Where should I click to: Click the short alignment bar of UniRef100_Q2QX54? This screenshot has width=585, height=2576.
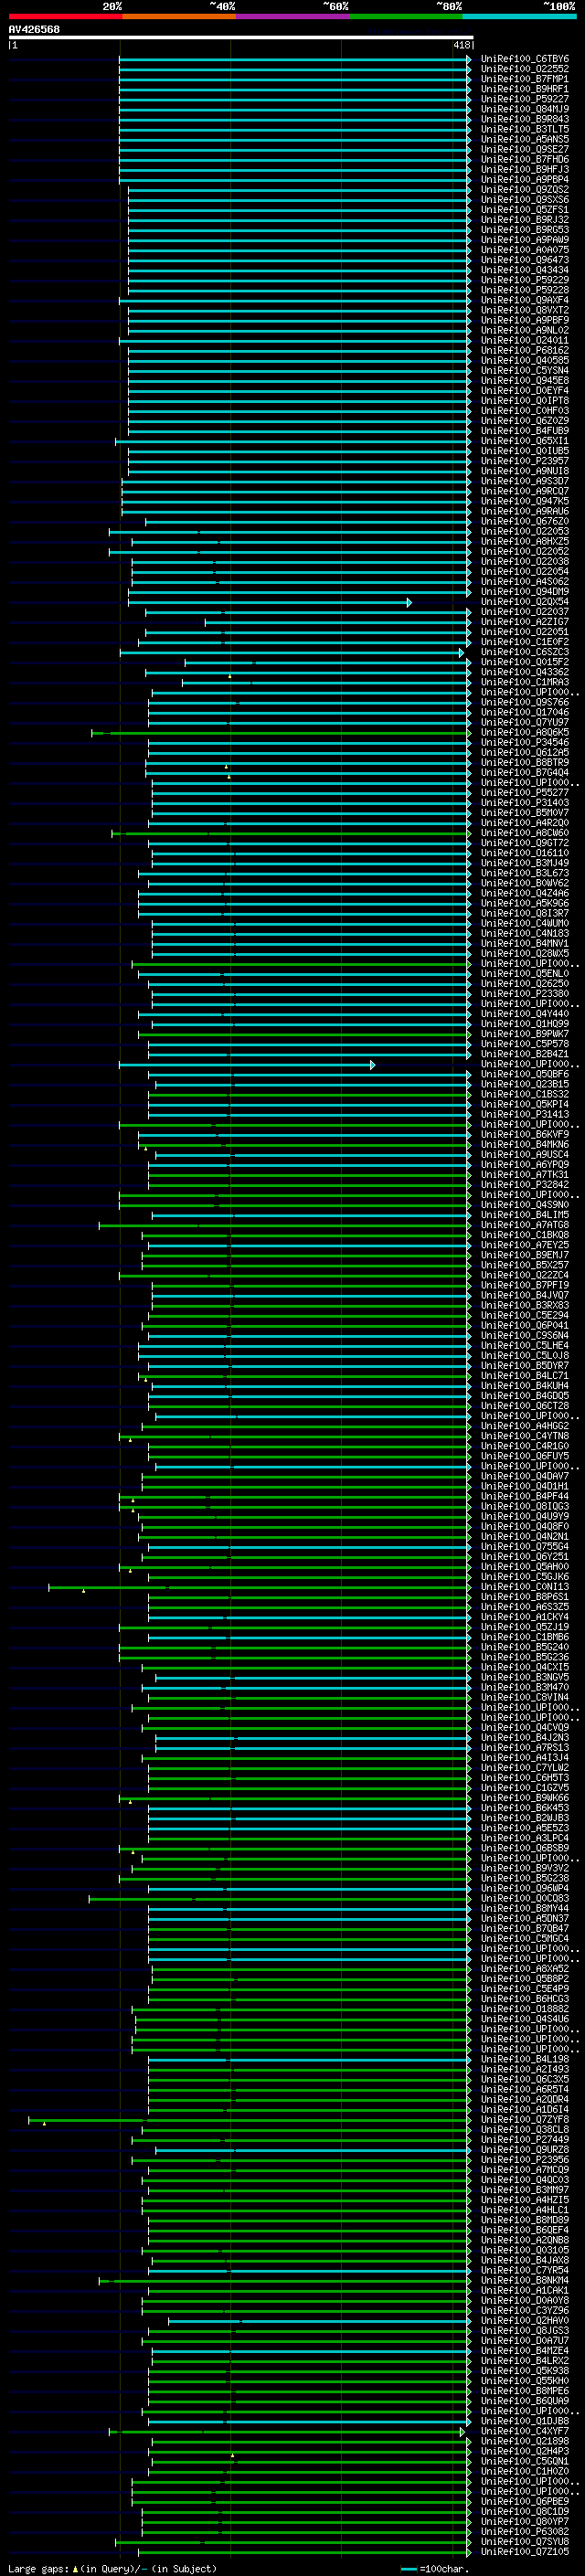tap(270, 602)
